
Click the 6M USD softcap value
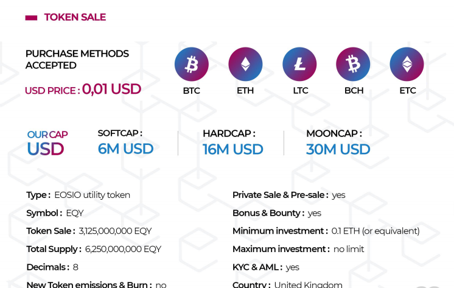point(125,149)
